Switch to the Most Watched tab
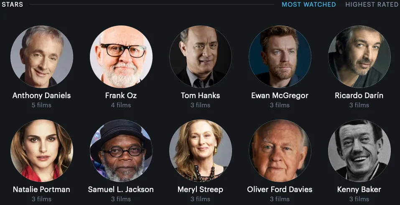400x205 pixels. click(x=309, y=5)
